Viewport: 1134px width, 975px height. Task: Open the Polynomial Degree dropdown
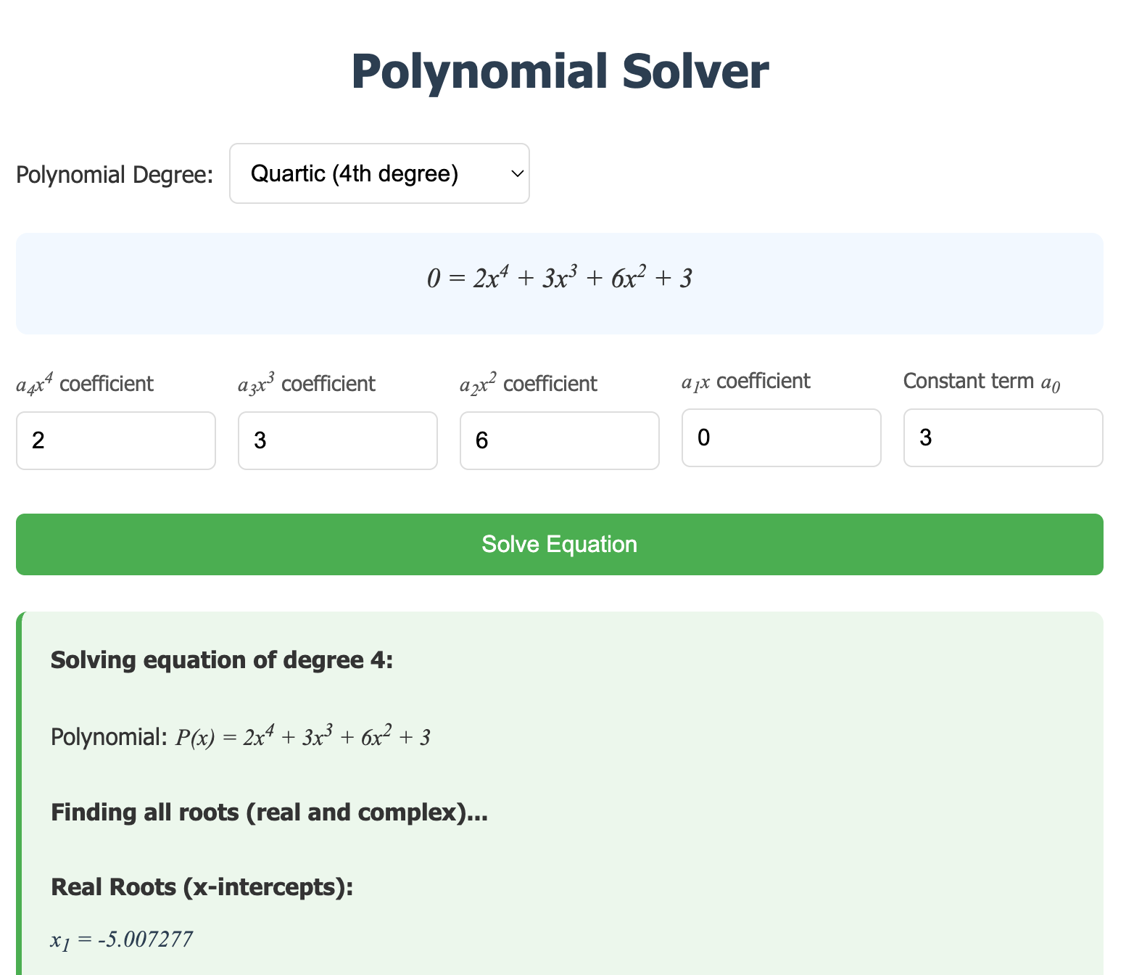pyautogui.click(x=379, y=173)
